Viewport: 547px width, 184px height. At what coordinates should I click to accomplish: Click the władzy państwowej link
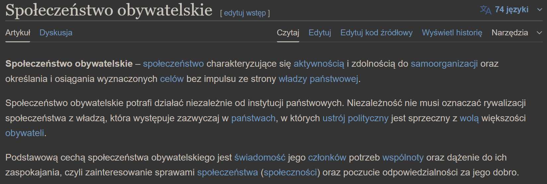tap(318, 79)
